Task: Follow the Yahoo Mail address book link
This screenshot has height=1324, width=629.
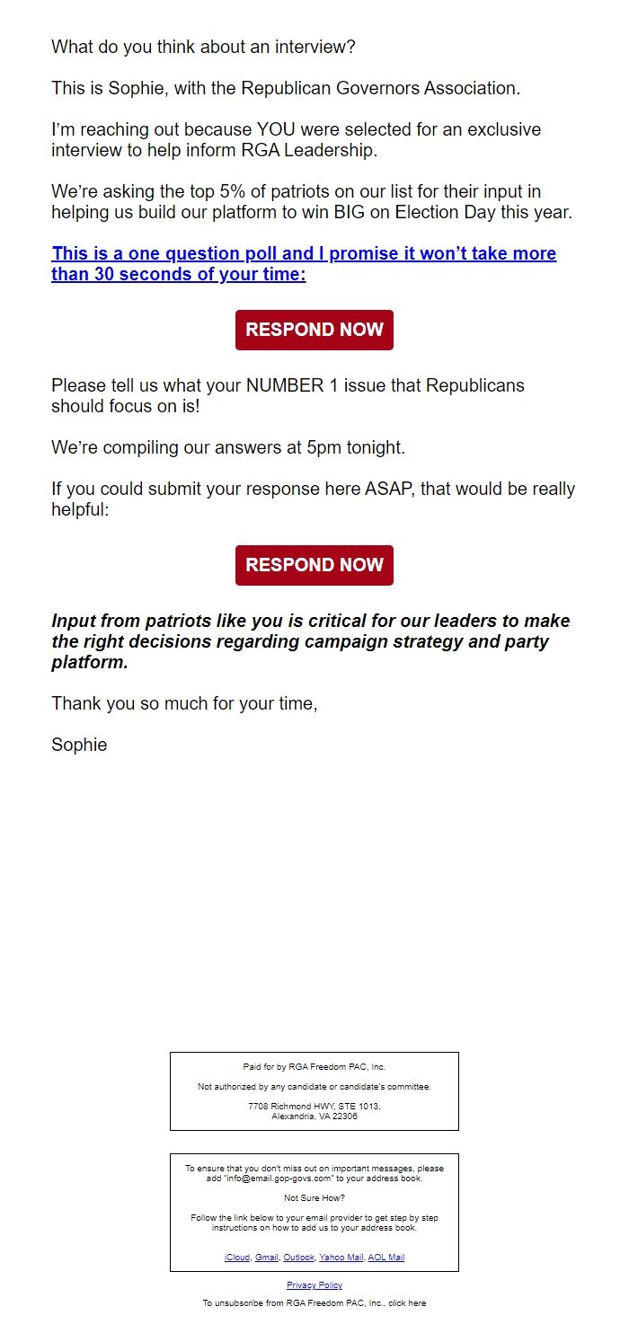Action: click(x=341, y=1258)
